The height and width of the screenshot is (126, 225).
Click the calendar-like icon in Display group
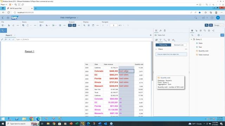93,26
